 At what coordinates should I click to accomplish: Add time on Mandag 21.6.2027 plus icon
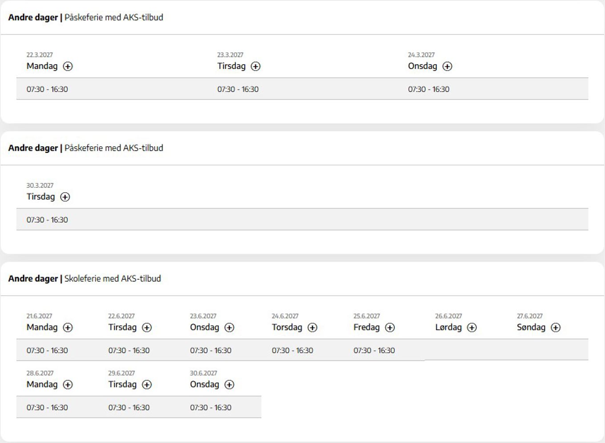(x=68, y=327)
